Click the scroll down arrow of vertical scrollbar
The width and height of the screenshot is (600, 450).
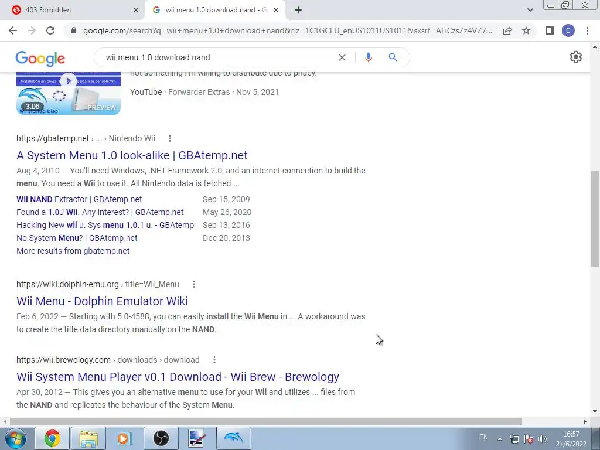coord(595,412)
